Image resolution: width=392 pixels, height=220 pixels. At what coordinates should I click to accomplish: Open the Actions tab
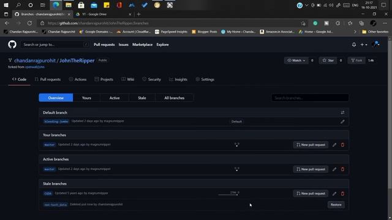[x=78, y=79]
